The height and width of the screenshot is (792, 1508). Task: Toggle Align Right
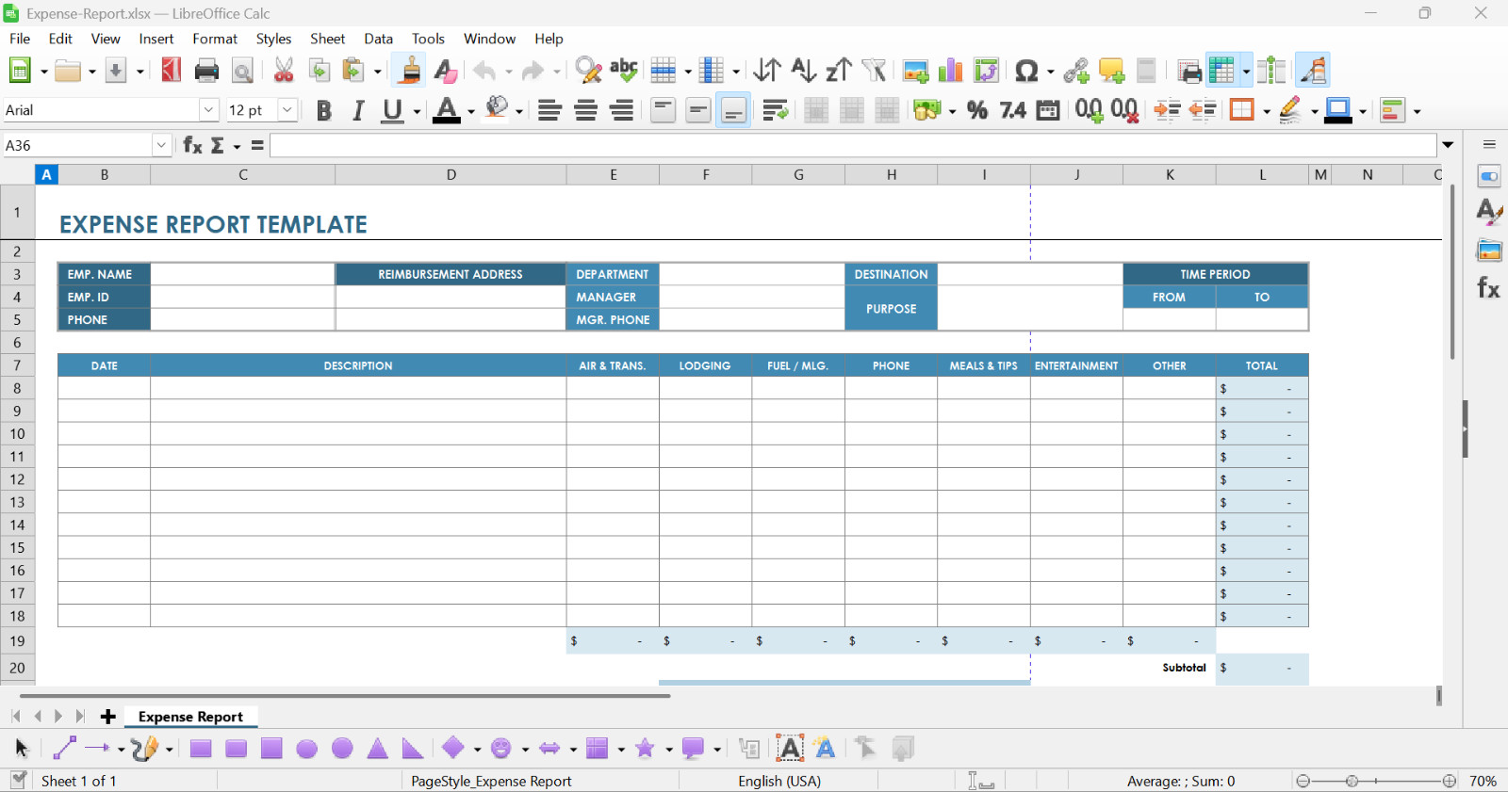(x=621, y=110)
